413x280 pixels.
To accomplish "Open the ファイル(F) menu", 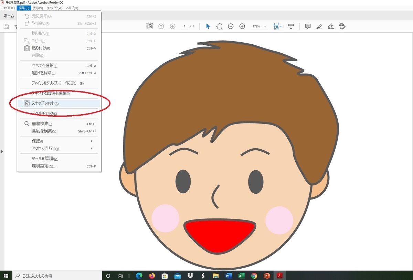I will pos(8,8).
